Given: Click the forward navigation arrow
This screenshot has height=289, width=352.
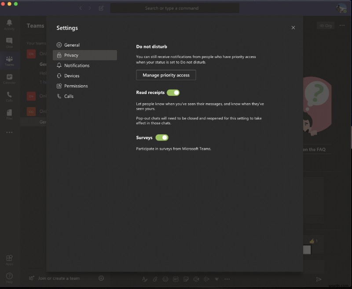Looking at the screenshot, I should (x=90, y=8).
